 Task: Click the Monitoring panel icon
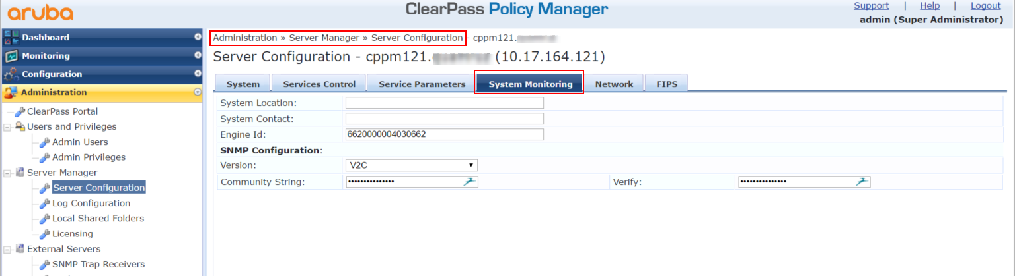11,56
